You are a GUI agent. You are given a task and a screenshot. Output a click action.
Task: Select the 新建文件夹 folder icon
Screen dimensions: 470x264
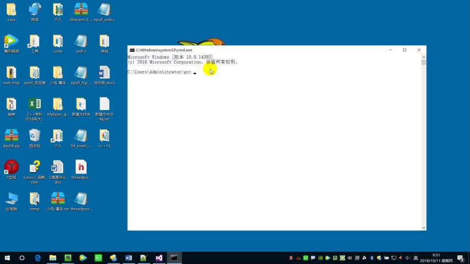click(81, 107)
